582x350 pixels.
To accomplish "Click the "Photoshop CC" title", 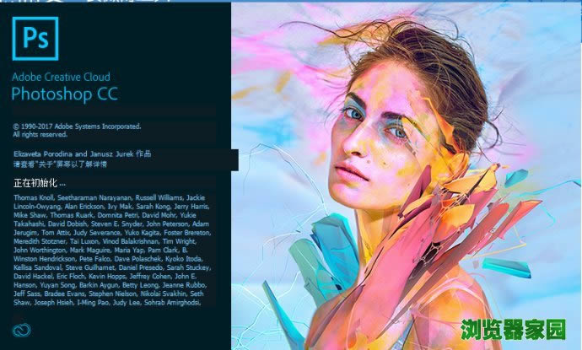I will point(65,94).
